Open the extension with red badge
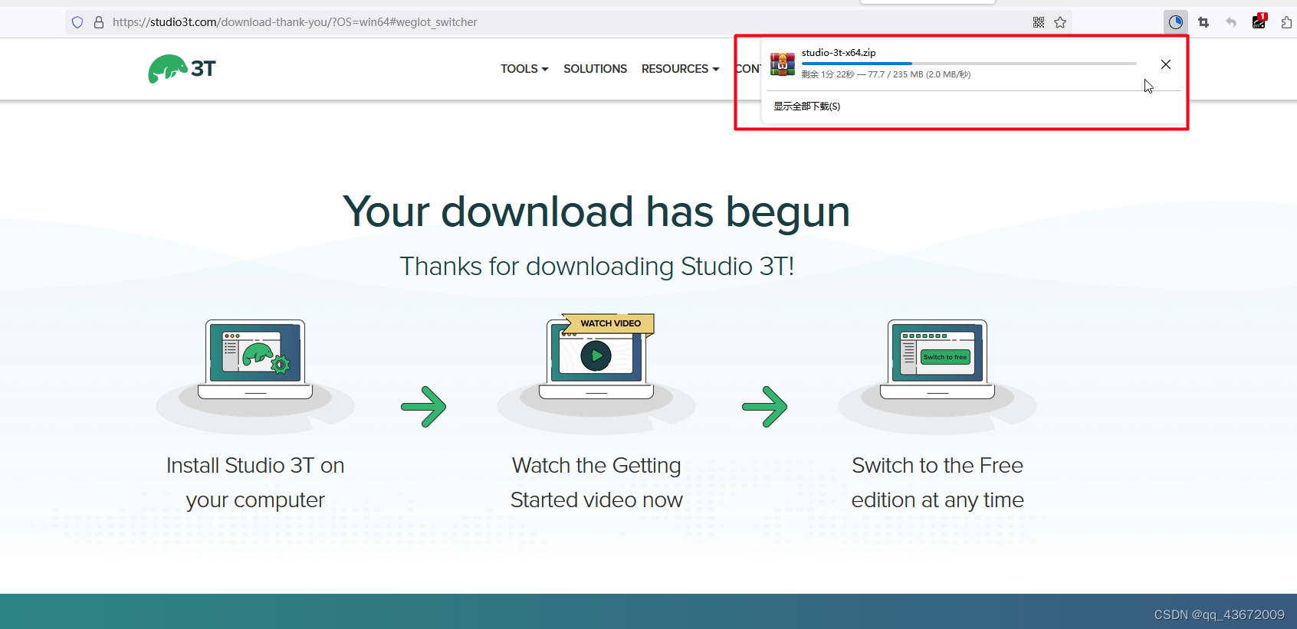 [1259, 21]
